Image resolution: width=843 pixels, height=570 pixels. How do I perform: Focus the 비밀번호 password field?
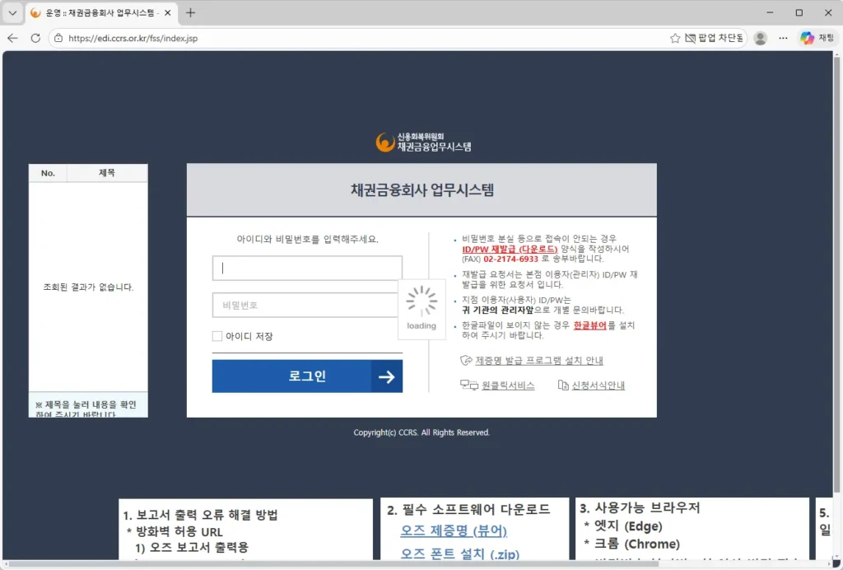coord(306,305)
